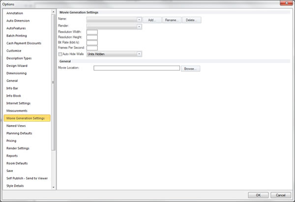Screen dimensions: 295x202
Task: Select Batch Printing options
Action: click(17, 35)
